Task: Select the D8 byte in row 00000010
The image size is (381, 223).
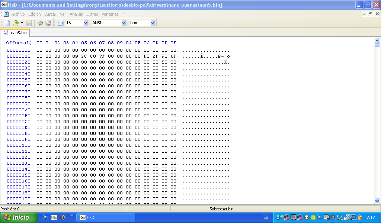Action: (x=147, y=56)
